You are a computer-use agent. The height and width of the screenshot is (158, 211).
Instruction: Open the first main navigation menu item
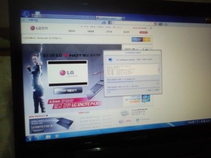tap(72, 31)
